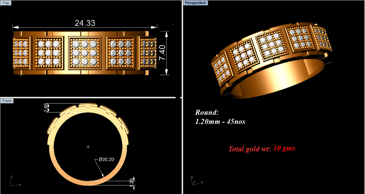The height and width of the screenshot is (194, 365).
Task: Activate the Top viewport tab
Action: pos(6,3)
